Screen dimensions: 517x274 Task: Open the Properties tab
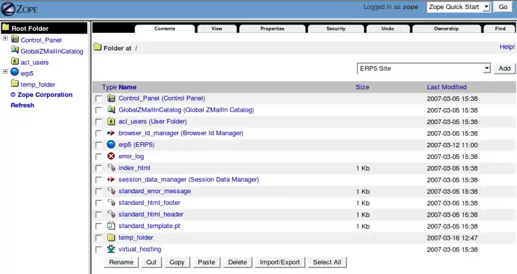[x=272, y=29]
